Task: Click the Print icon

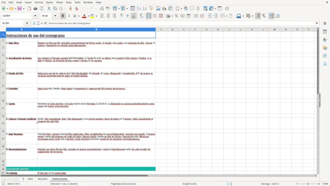Action: [x=35, y=8]
